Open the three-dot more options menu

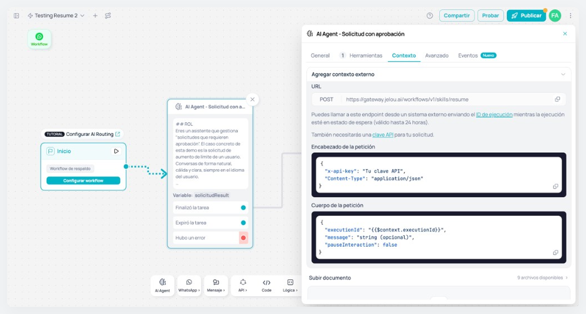[570, 16]
